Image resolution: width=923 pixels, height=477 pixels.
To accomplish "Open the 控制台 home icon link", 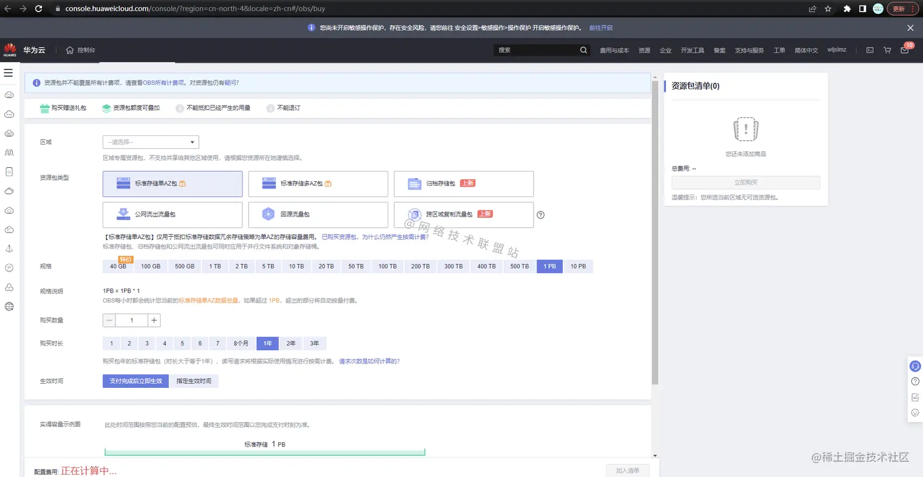I will tap(70, 50).
